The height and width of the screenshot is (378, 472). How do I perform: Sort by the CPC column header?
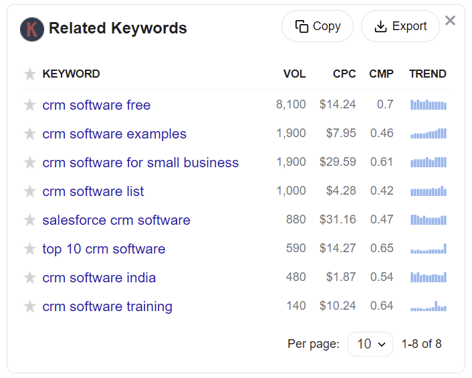(344, 74)
